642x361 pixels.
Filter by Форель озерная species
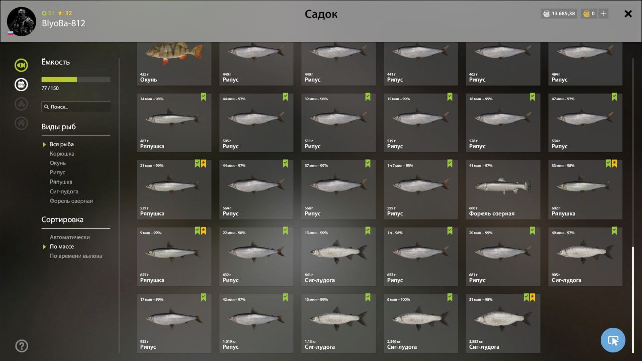pyautogui.click(x=71, y=201)
